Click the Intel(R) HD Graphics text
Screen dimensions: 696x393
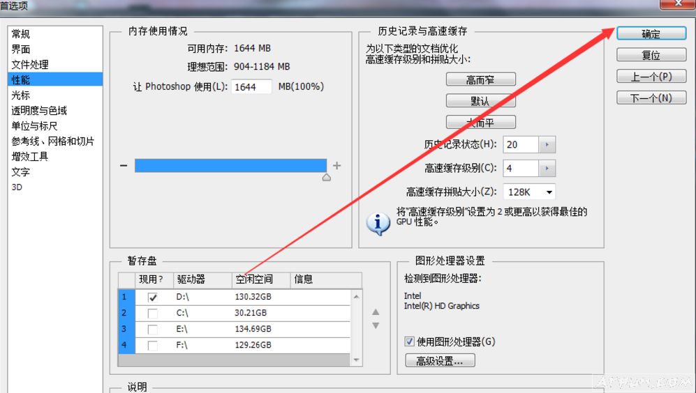tap(442, 306)
